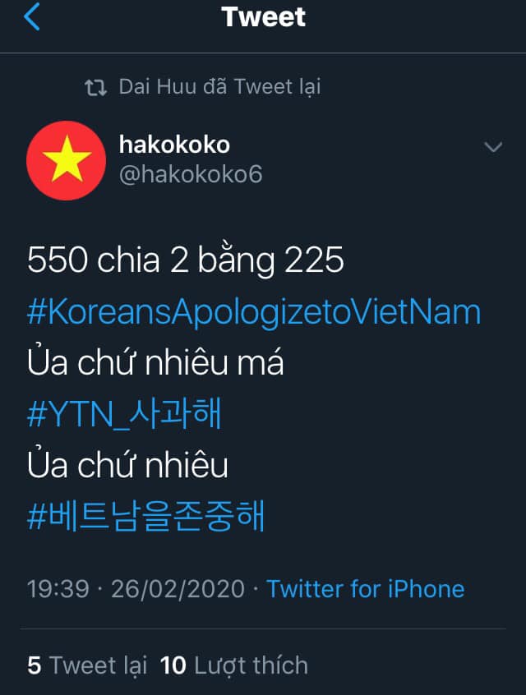The width and height of the screenshot is (526, 695).
Task: Click the 10 likes count number
Action: pos(173,665)
